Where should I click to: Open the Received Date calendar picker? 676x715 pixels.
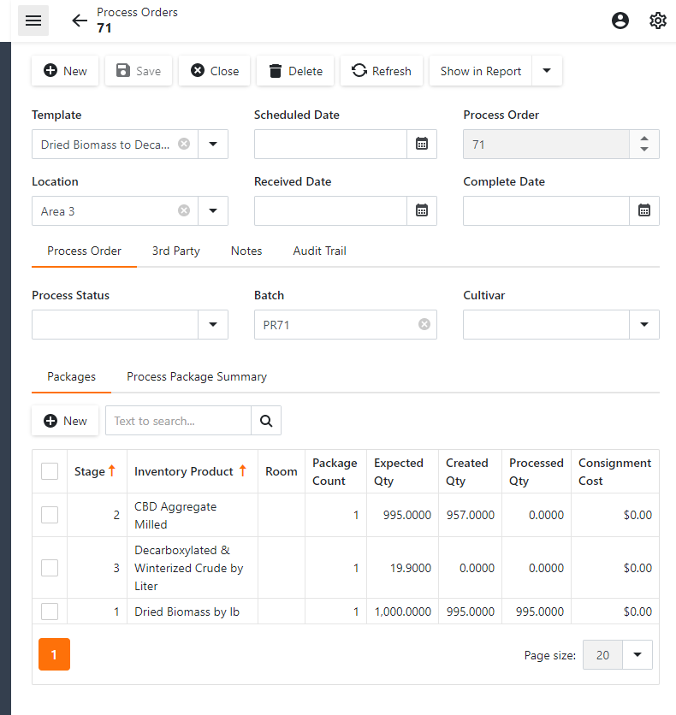click(x=421, y=210)
